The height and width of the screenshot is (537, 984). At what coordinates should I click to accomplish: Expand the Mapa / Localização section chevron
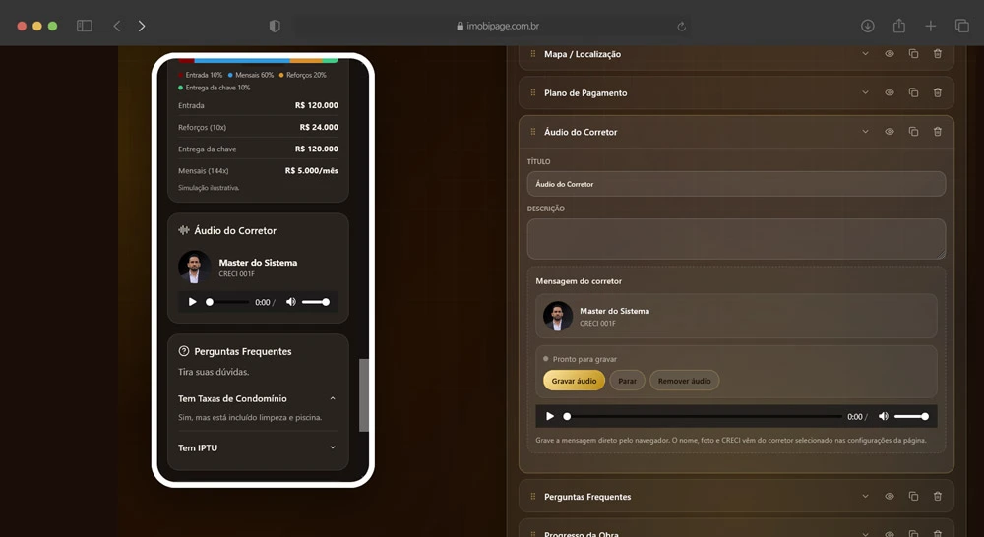(x=865, y=54)
